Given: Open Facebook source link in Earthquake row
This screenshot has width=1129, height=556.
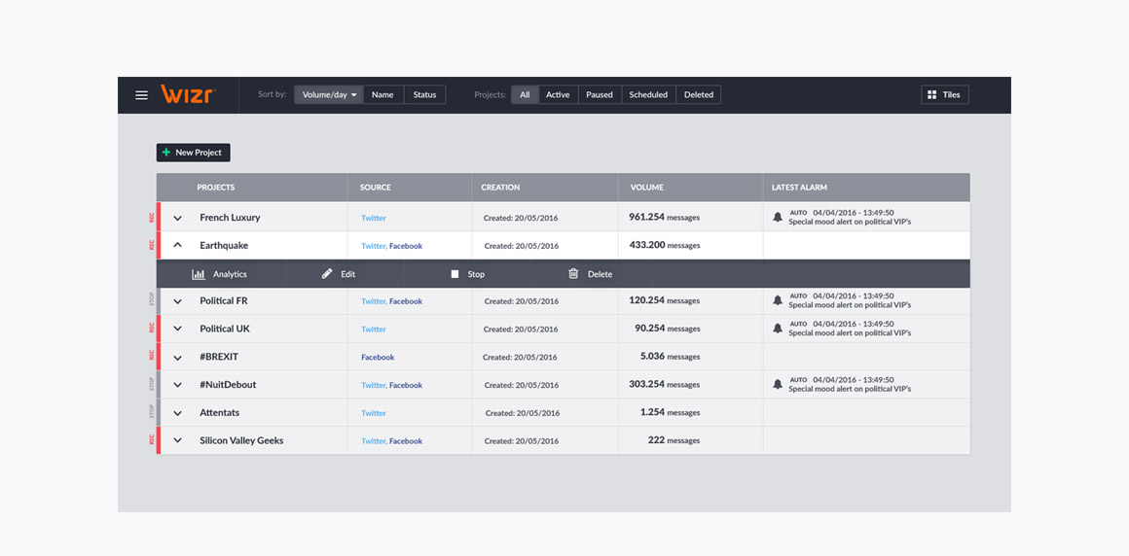Looking at the screenshot, I should (x=406, y=246).
